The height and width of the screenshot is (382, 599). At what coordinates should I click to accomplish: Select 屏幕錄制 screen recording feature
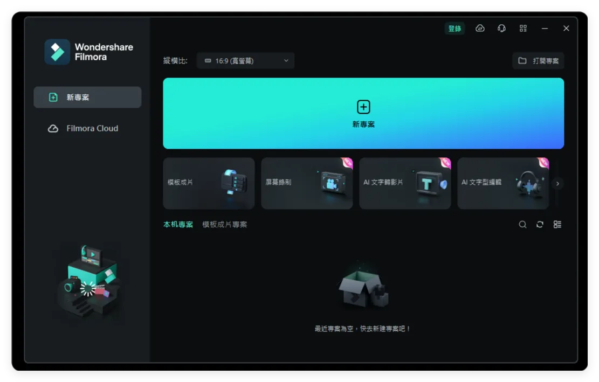point(306,183)
